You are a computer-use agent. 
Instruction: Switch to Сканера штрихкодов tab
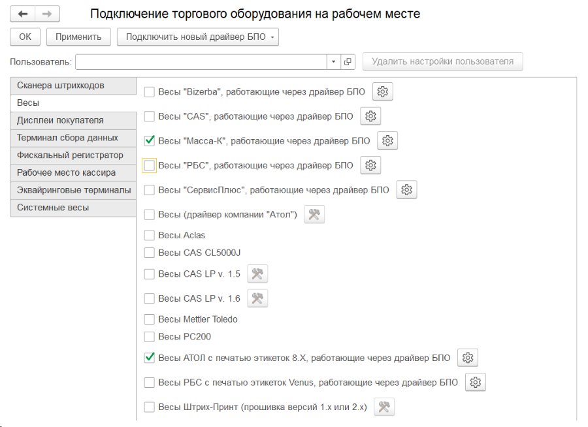point(73,86)
